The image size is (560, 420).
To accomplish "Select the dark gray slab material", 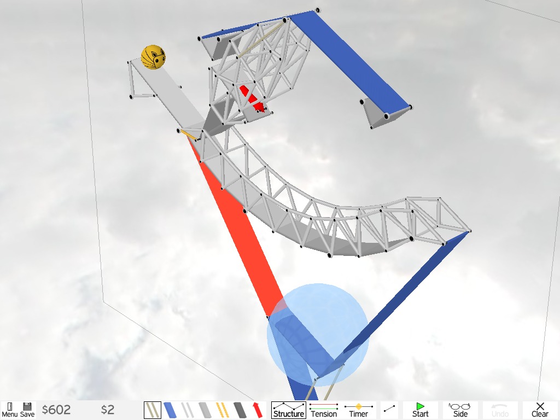I will 240,410.
